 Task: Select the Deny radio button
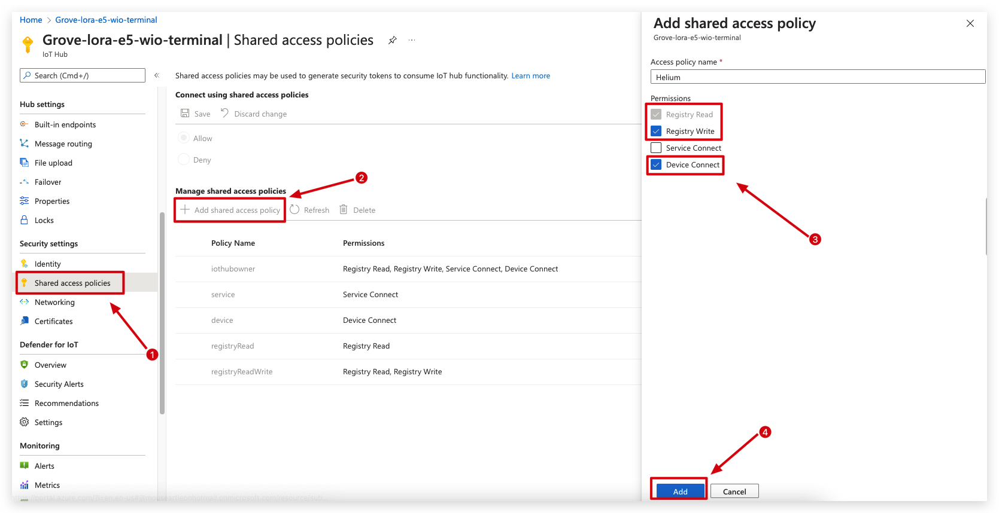pyautogui.click(x=184, y=160)
